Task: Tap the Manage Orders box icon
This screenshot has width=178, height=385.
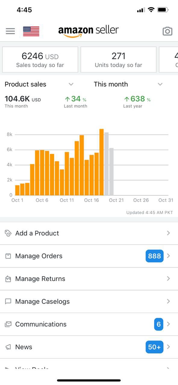Action: click(8, 256)
